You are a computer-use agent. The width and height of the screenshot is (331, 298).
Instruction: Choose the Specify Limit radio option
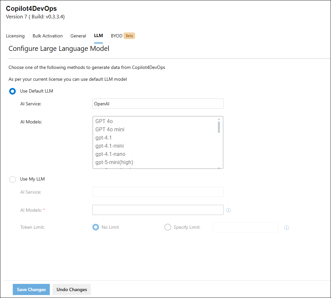tap(168, 227)
